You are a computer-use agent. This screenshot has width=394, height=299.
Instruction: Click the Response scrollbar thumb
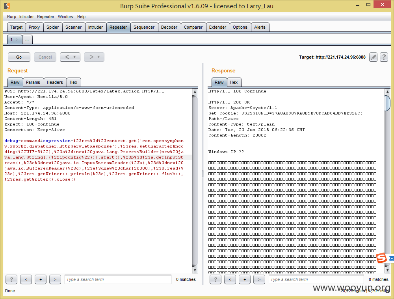coord(387,103)
